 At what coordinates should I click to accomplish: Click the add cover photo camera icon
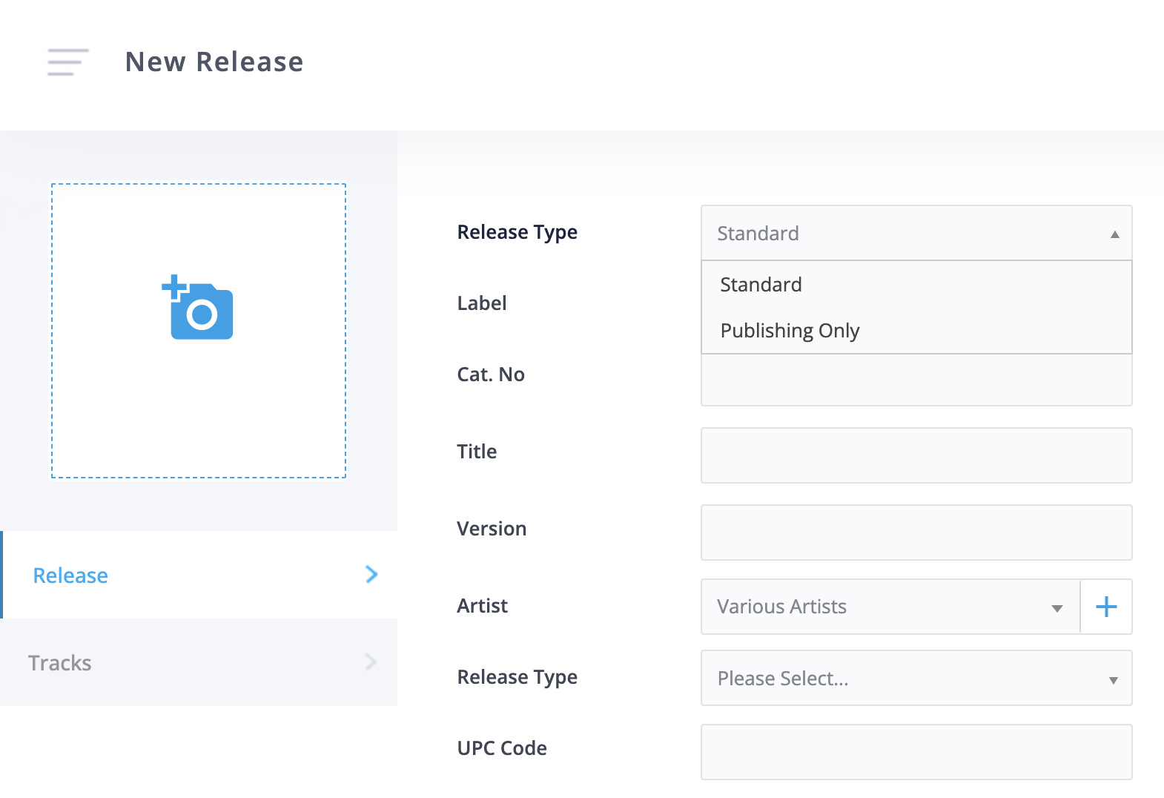point(197,307)
